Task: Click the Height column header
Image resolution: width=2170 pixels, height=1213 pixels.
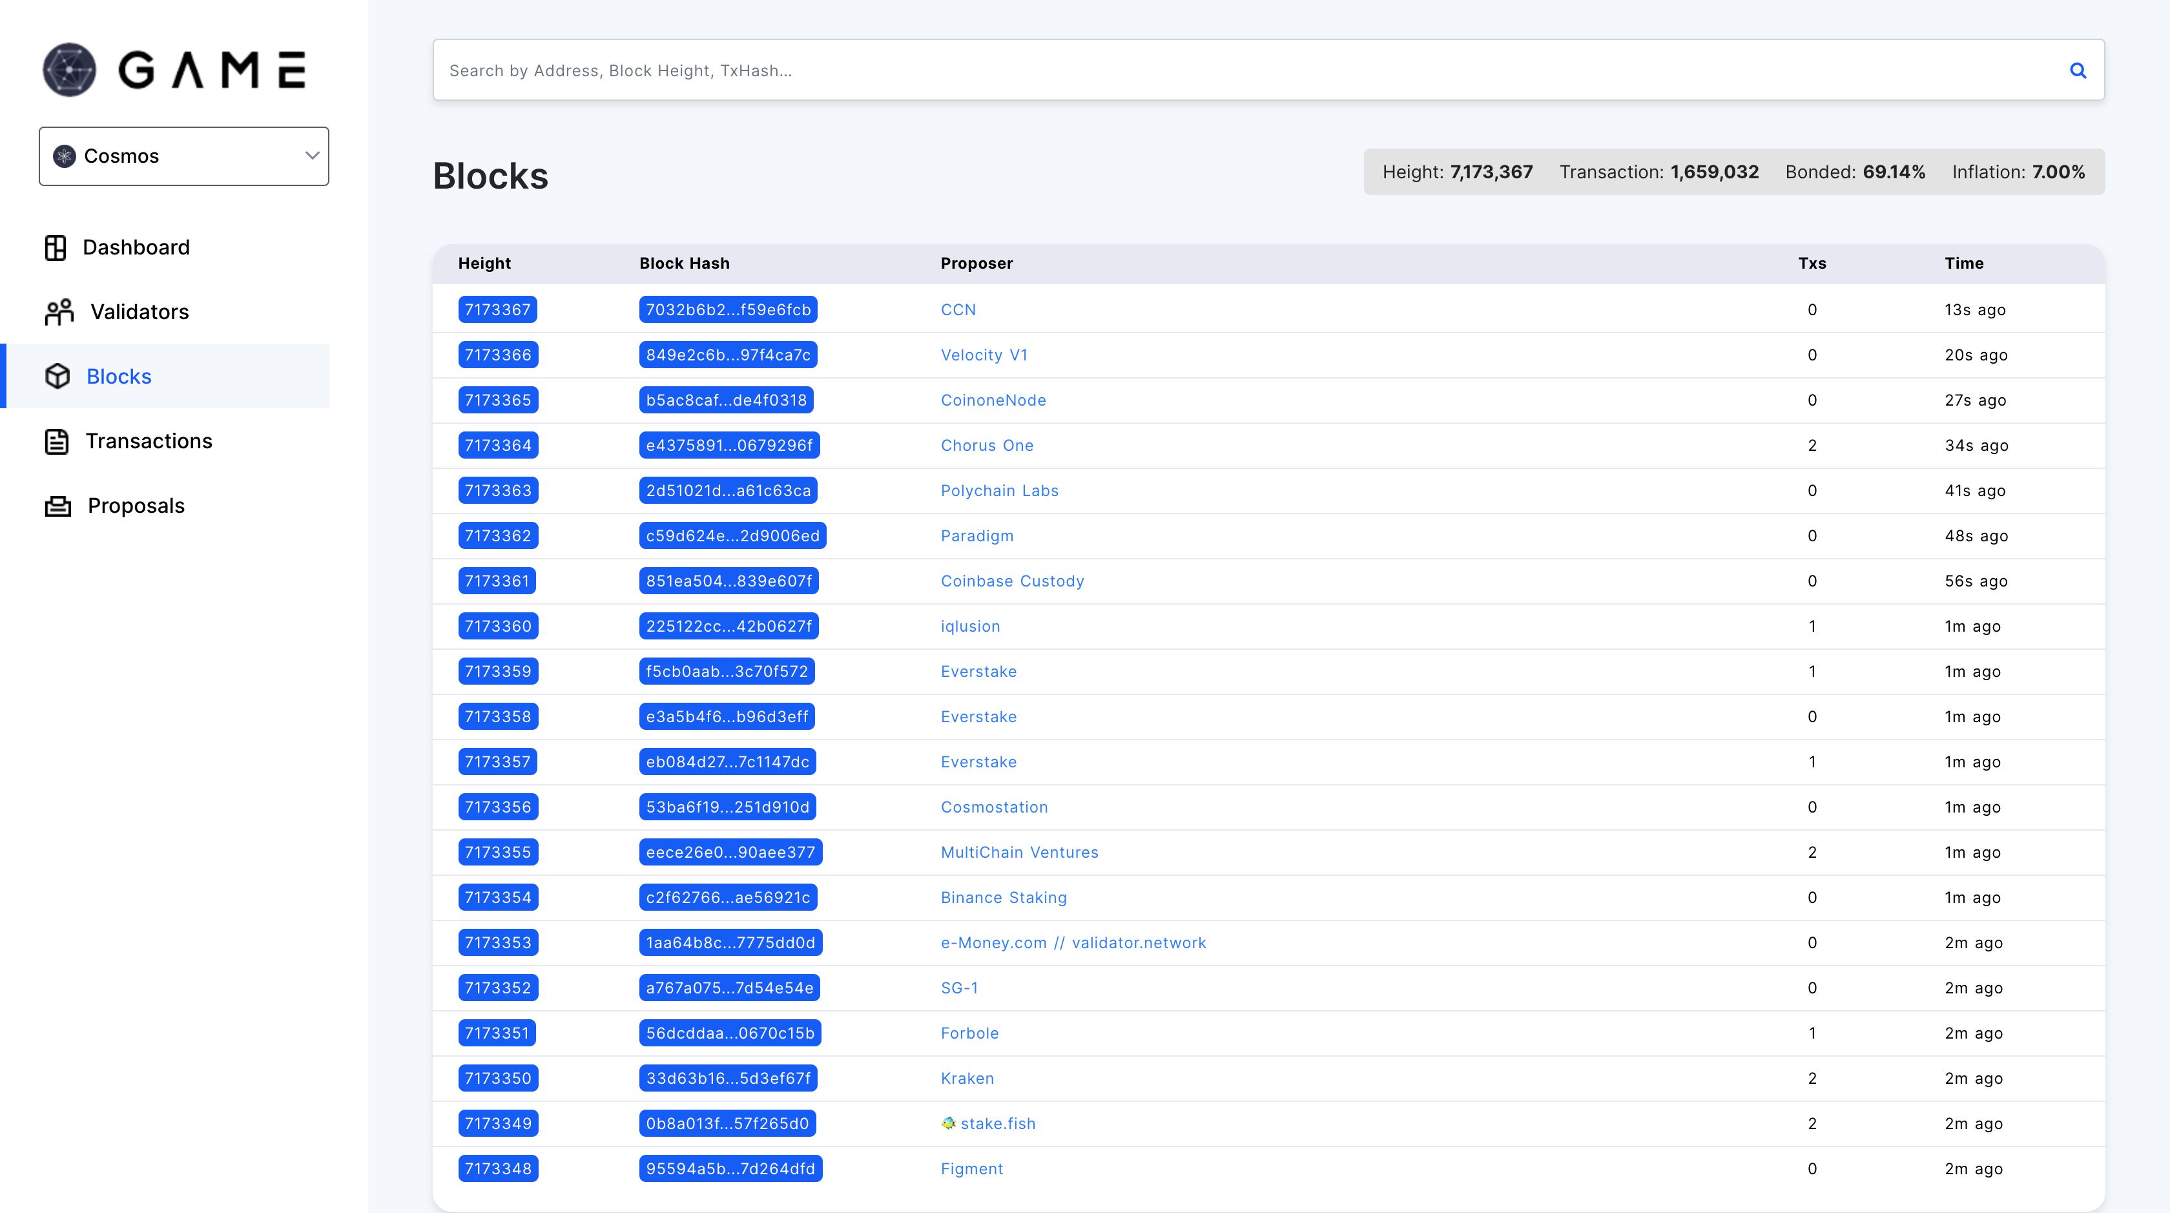Action: [484, 264]
